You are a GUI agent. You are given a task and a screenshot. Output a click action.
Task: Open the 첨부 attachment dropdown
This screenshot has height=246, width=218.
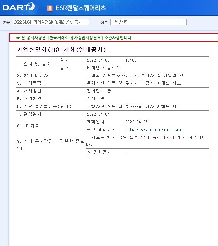coord(148,22)
